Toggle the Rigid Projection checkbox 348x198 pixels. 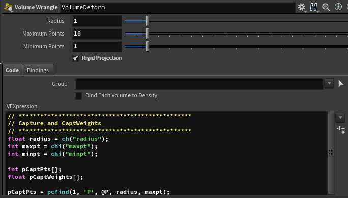tap(76, 58)
